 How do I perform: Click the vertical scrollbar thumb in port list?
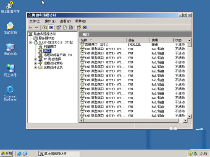[x=189, y=45]
